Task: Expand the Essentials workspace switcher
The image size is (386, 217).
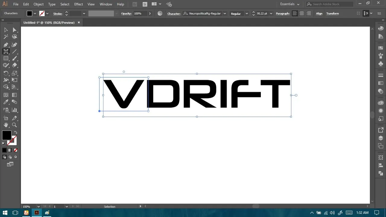Action: pos(290,4)
